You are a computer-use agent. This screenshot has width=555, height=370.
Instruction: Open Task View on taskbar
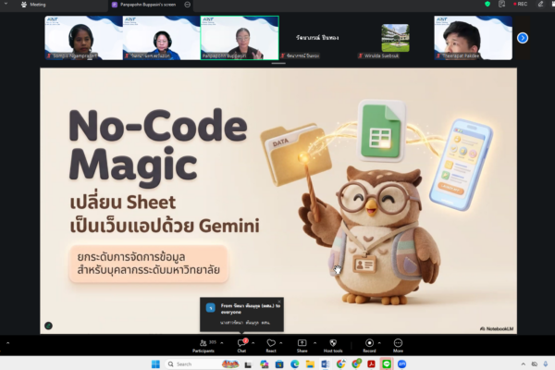click(248, 364)
